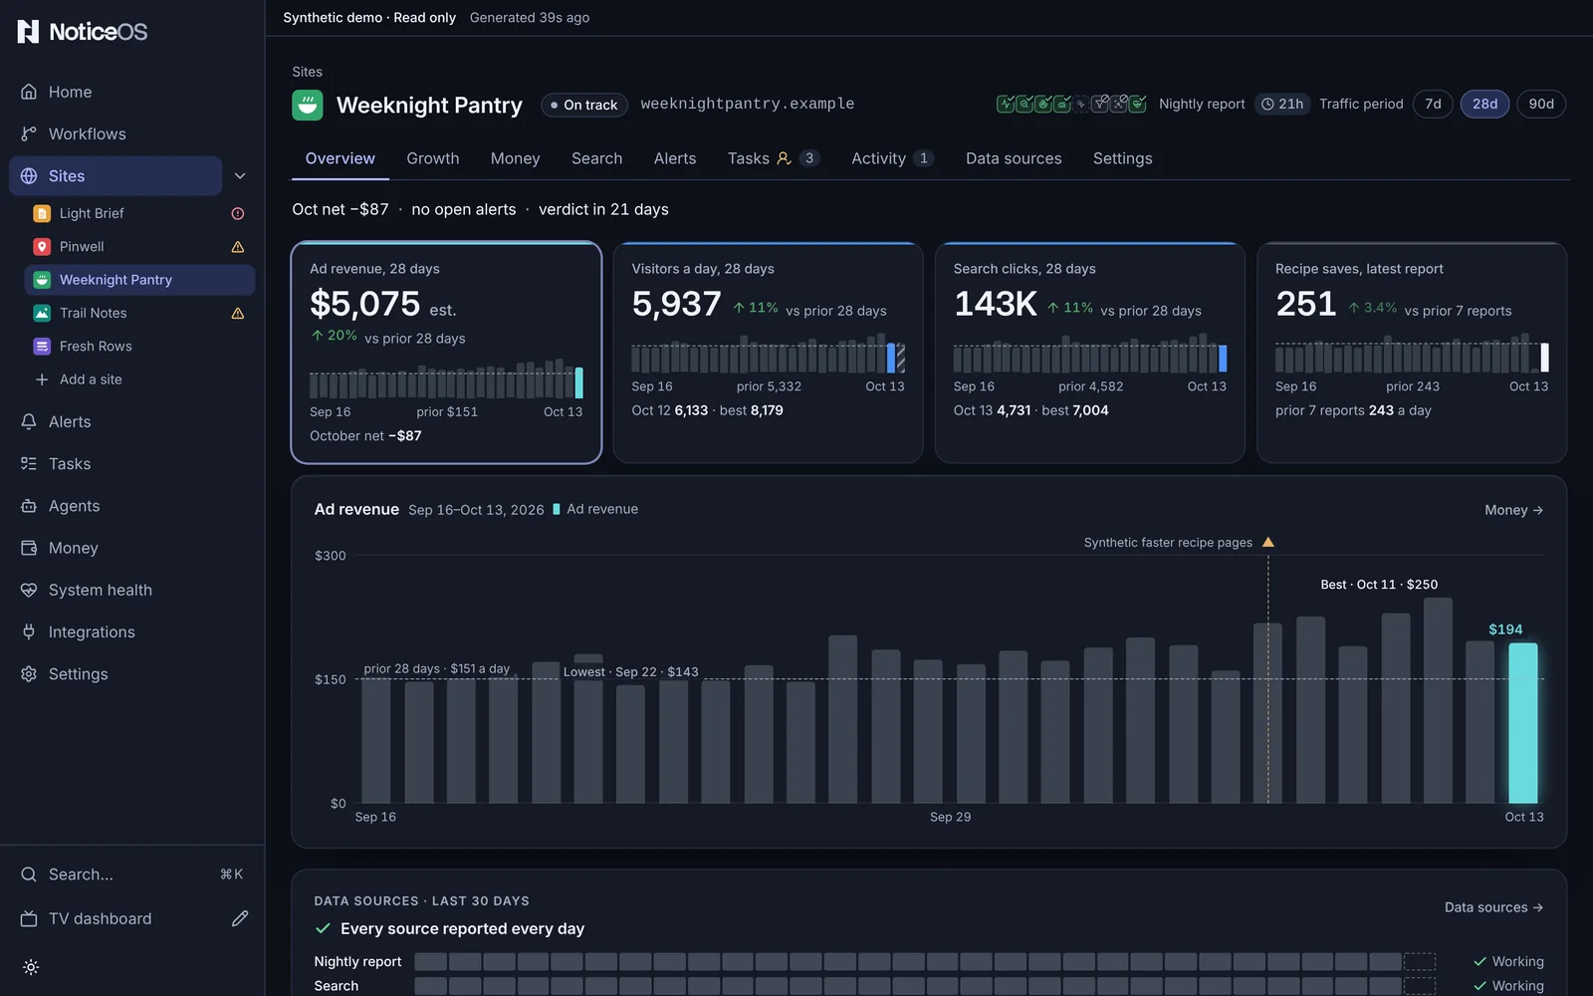
Task: Click the Fresh Rows list icon
Action: pyautogui.click(x=42, y=347)
